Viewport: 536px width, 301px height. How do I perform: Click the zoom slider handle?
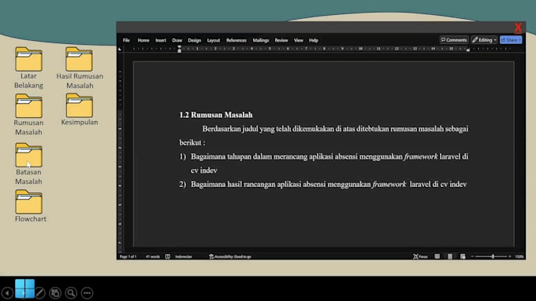point(493,256)
